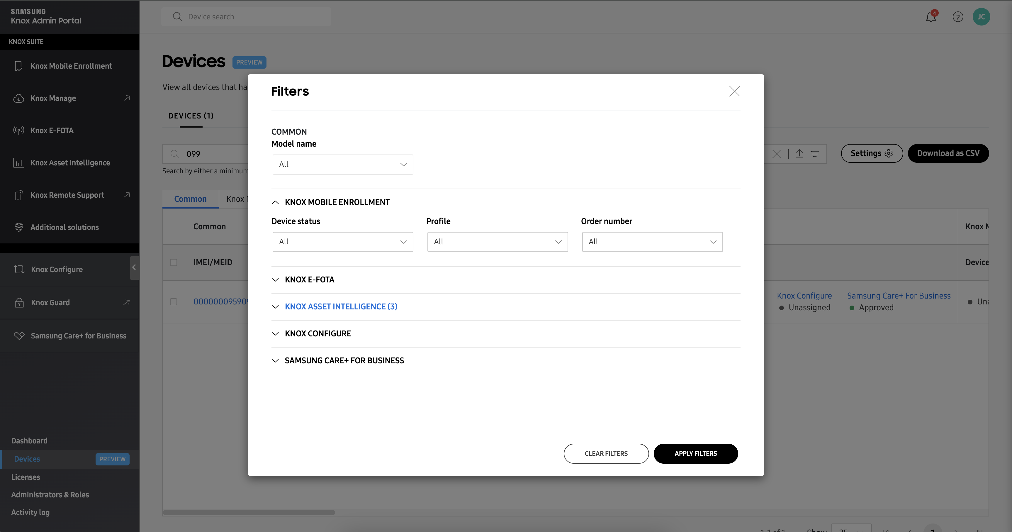Switch to the Common tab

pyautogui.click(x=190, y=199)
